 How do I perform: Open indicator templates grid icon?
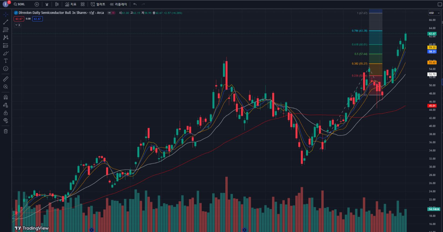tap(83, 4)
